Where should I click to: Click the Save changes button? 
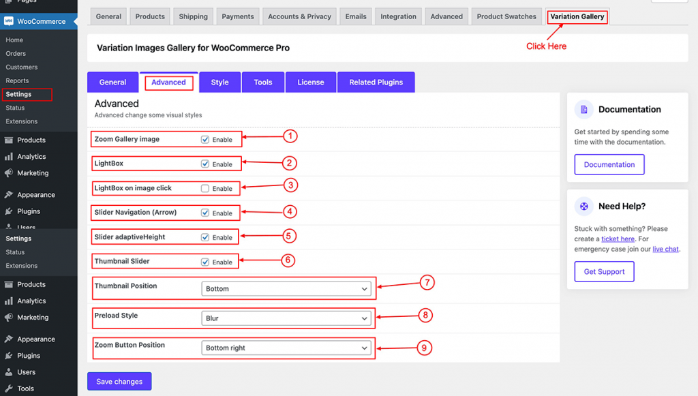tap(119, 381)
